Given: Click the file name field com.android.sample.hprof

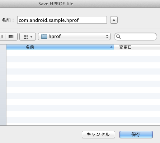Looking at the screenshot, I should click(62, 20).
